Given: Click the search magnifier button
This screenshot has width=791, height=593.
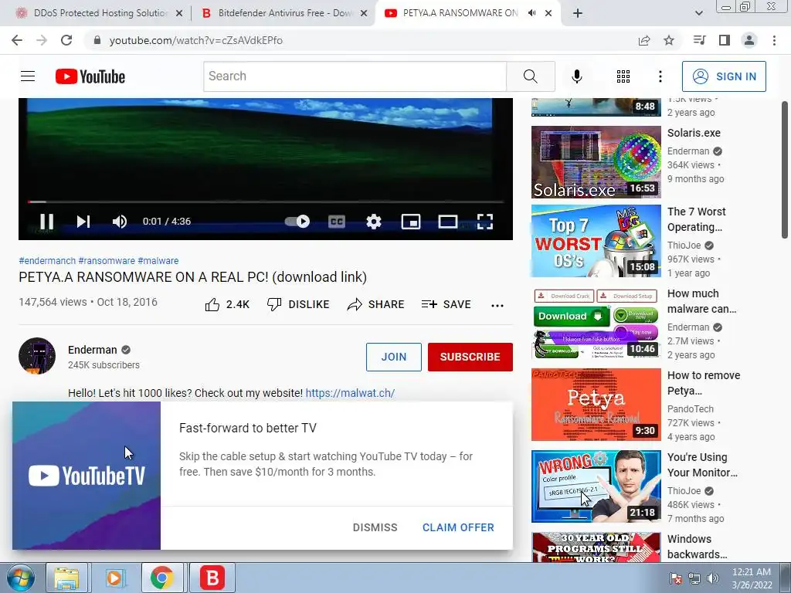Looking at the screenshot, I should 530,76.
